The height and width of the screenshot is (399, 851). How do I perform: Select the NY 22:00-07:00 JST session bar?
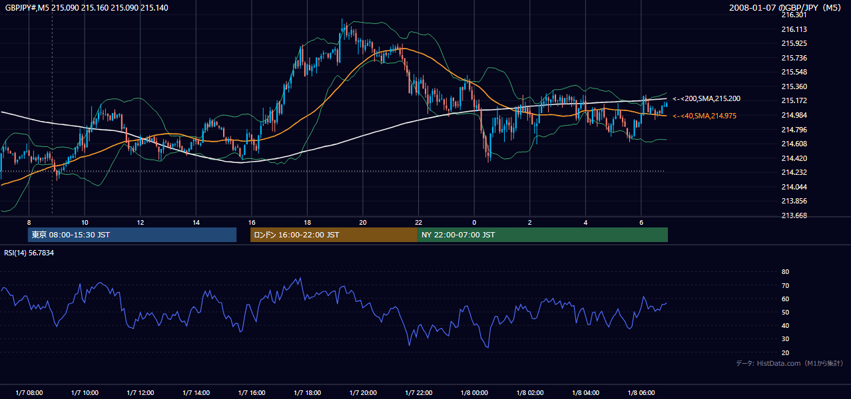[x=543, y=235]
